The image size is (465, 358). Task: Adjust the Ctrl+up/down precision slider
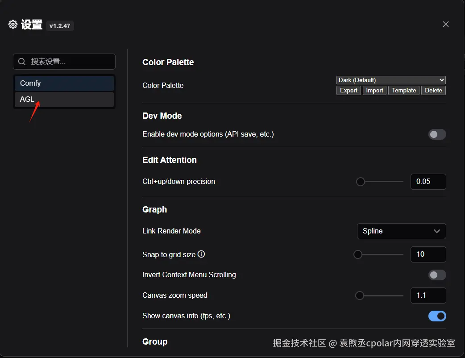(380, 182)
